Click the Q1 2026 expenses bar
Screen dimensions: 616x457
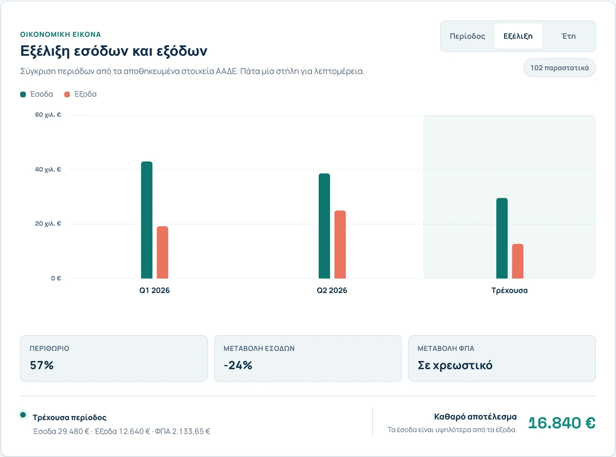pyautogui.click(x=163, y=252)
